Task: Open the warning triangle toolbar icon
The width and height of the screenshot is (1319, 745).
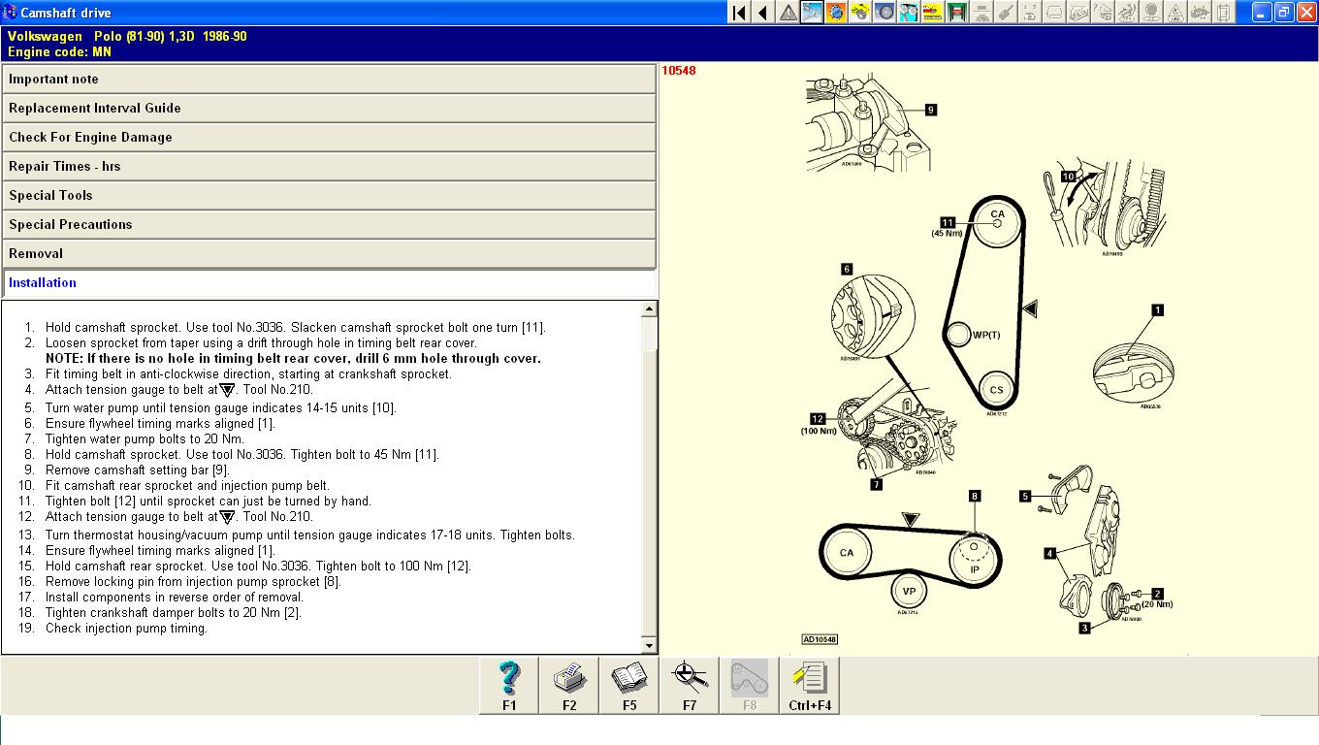Action: click(x=788, y=13)
